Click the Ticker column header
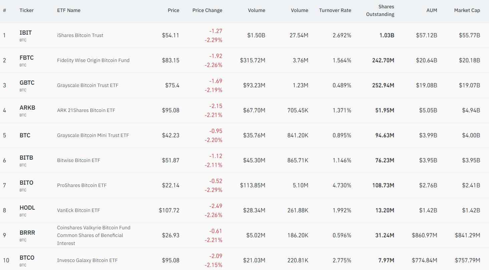Screen dimensions: 489x270 coord(27,10)
